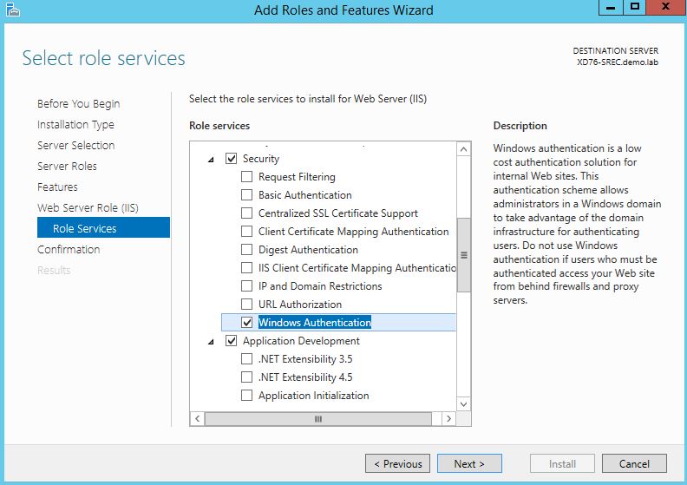This screenshot has width=687, height=485.
Task: Click the vertical scrollbar up arrow
Action: pos(463,150)
